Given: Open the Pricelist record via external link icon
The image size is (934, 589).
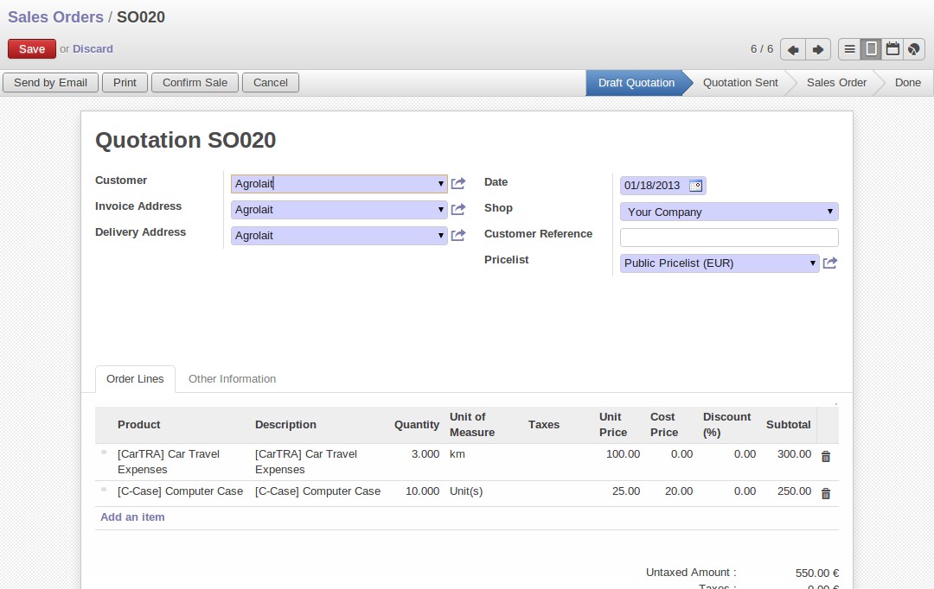Looking at the screenshot, I should 830,263.
